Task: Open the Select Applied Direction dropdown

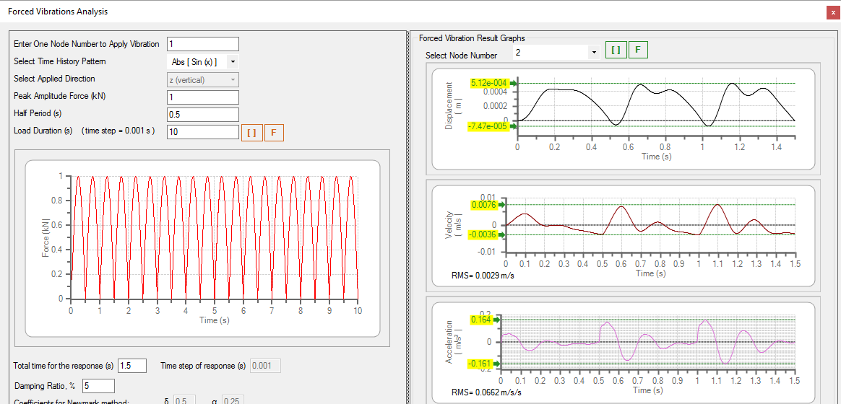Action: pyautogui.click(x=233, y=80)
